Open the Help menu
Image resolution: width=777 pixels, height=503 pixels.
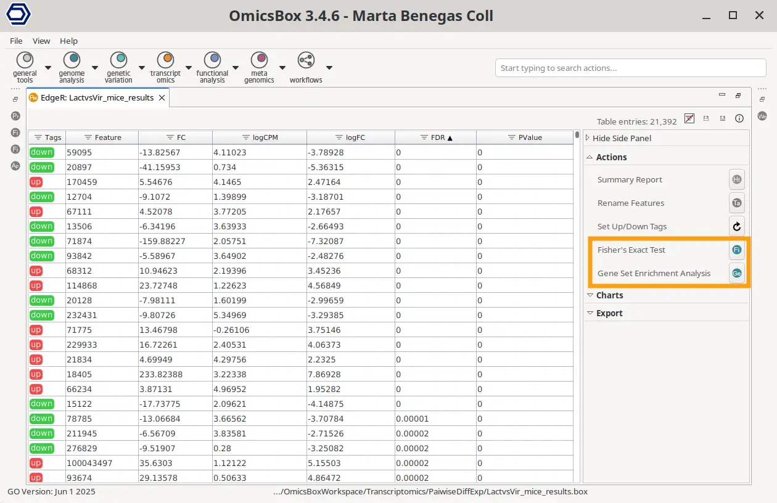pyautogui.click(x=68, y=41)
